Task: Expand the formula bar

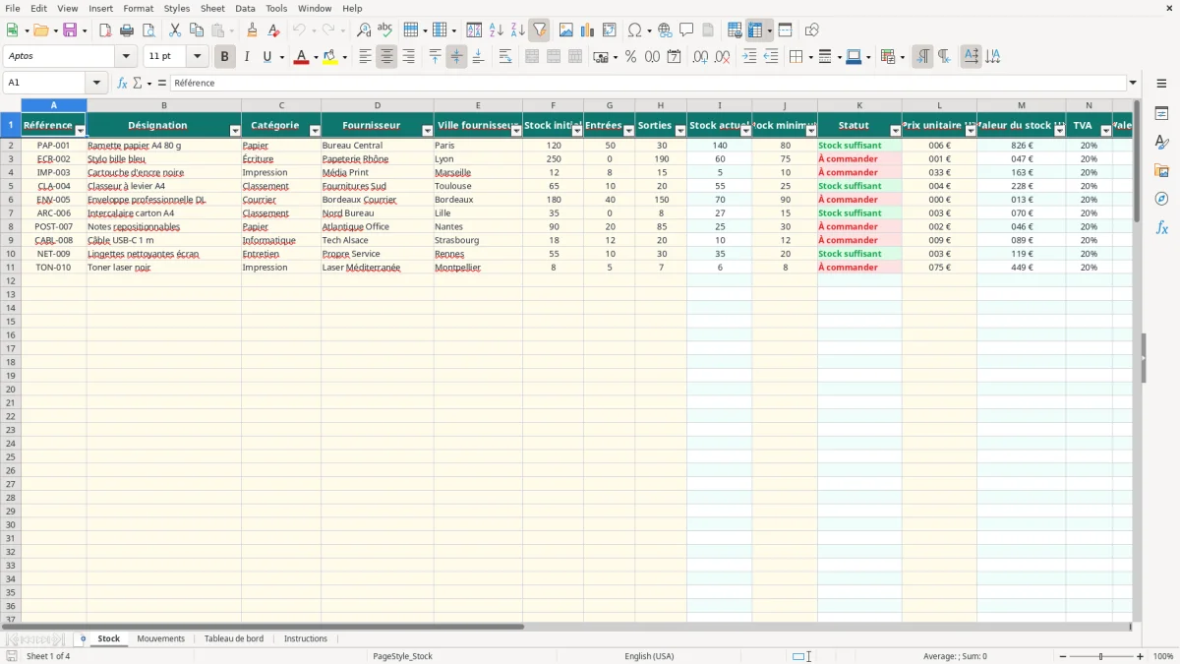Action: 1133,83
